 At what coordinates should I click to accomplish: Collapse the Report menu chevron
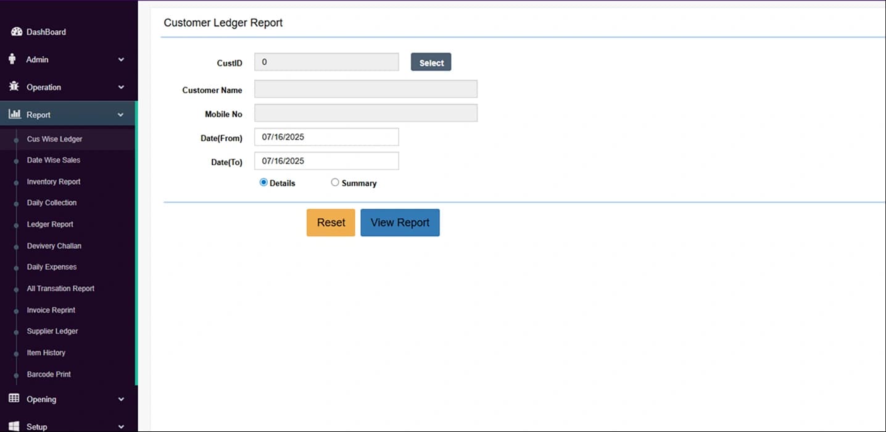[x=121, y=115]
